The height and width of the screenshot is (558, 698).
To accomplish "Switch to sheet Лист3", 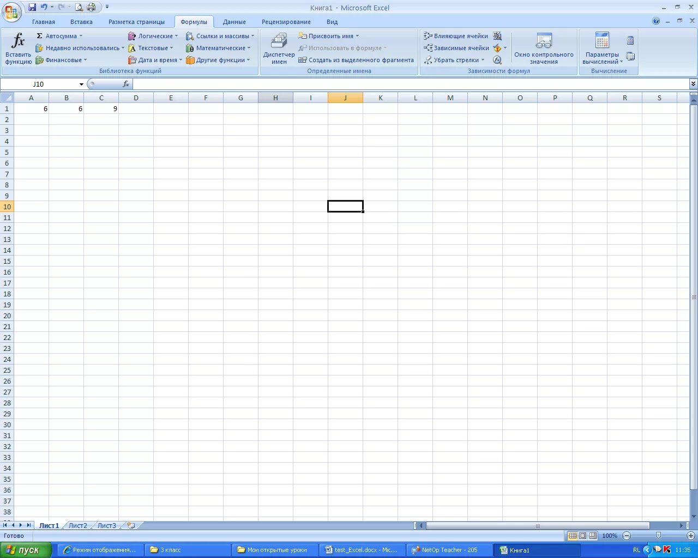I will pyautogui.click(x=107, y=526).
